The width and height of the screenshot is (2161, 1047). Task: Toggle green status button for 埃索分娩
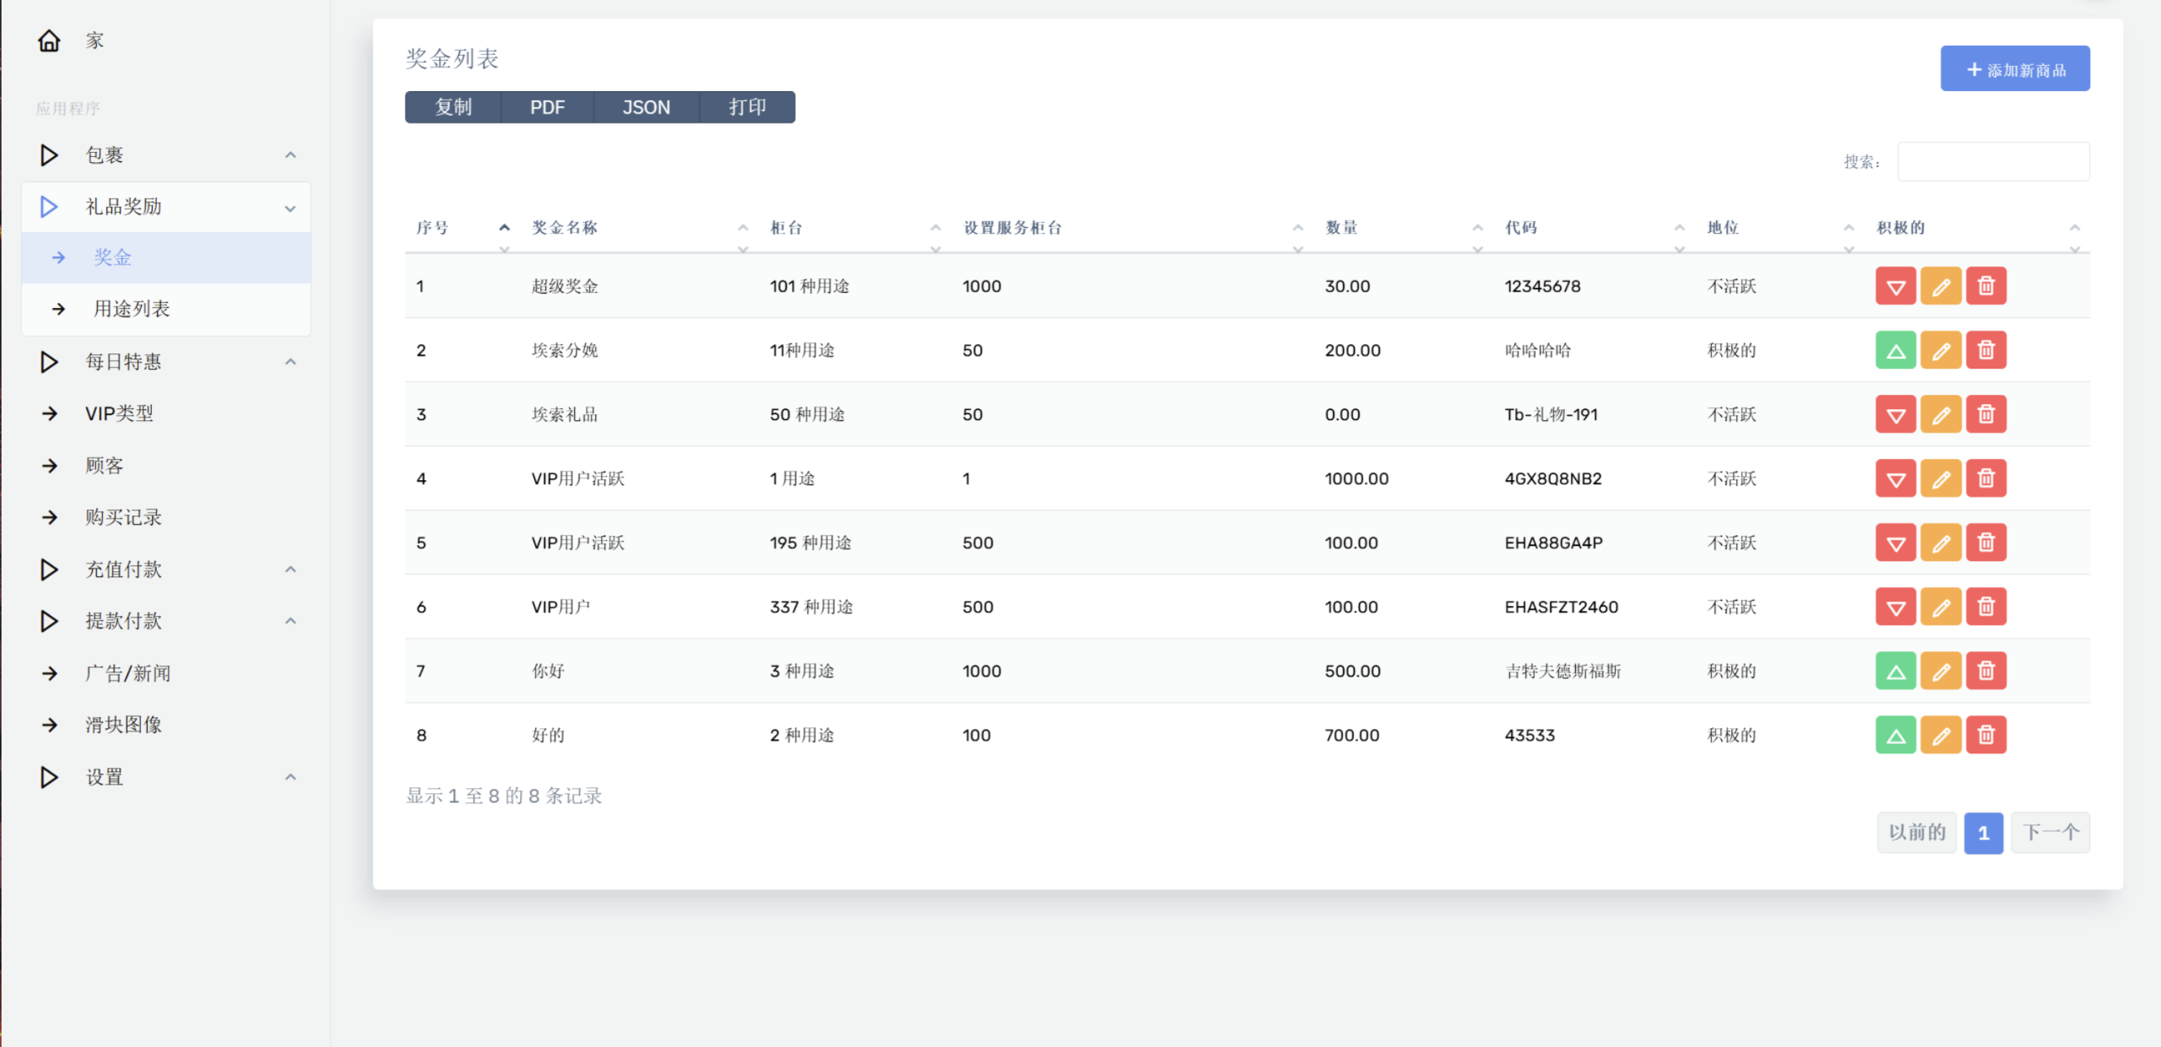coord(1895,350)
